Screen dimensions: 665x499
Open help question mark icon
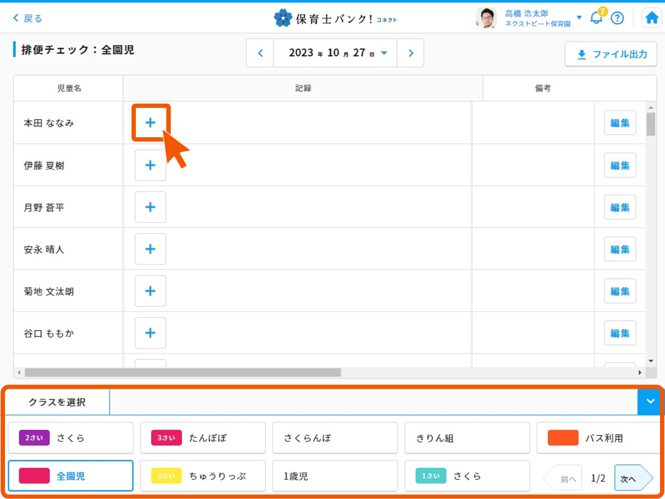(x=617, y=18)
